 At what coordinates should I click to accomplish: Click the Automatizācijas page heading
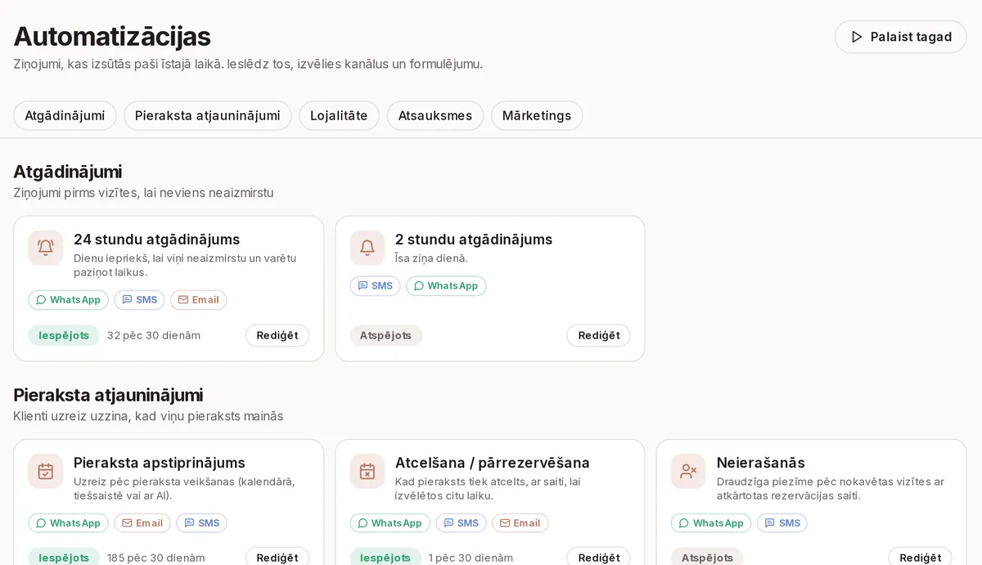pyautogui.click(x=112, y=36)
